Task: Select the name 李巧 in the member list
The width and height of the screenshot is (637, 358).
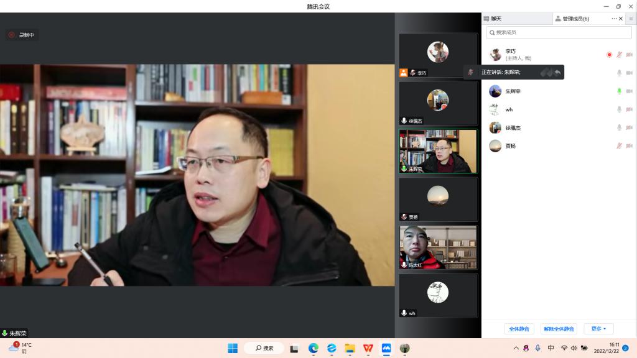Action: (x=511, y=52)
